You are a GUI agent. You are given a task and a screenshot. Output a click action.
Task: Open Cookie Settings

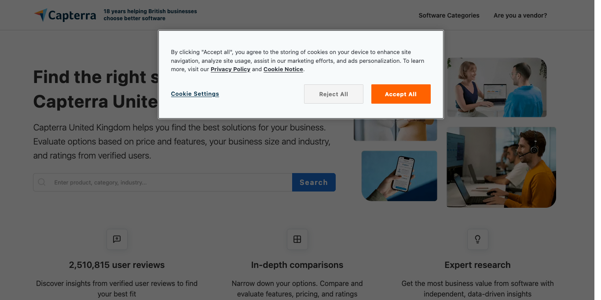pyautogui.click(x=195, y=94)
